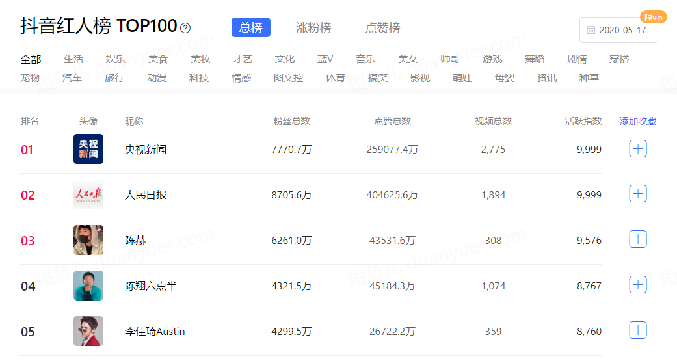Switch to the 点赞榜 tab
This screenshot has height=361, width=677.
click(x=382, y=27)
